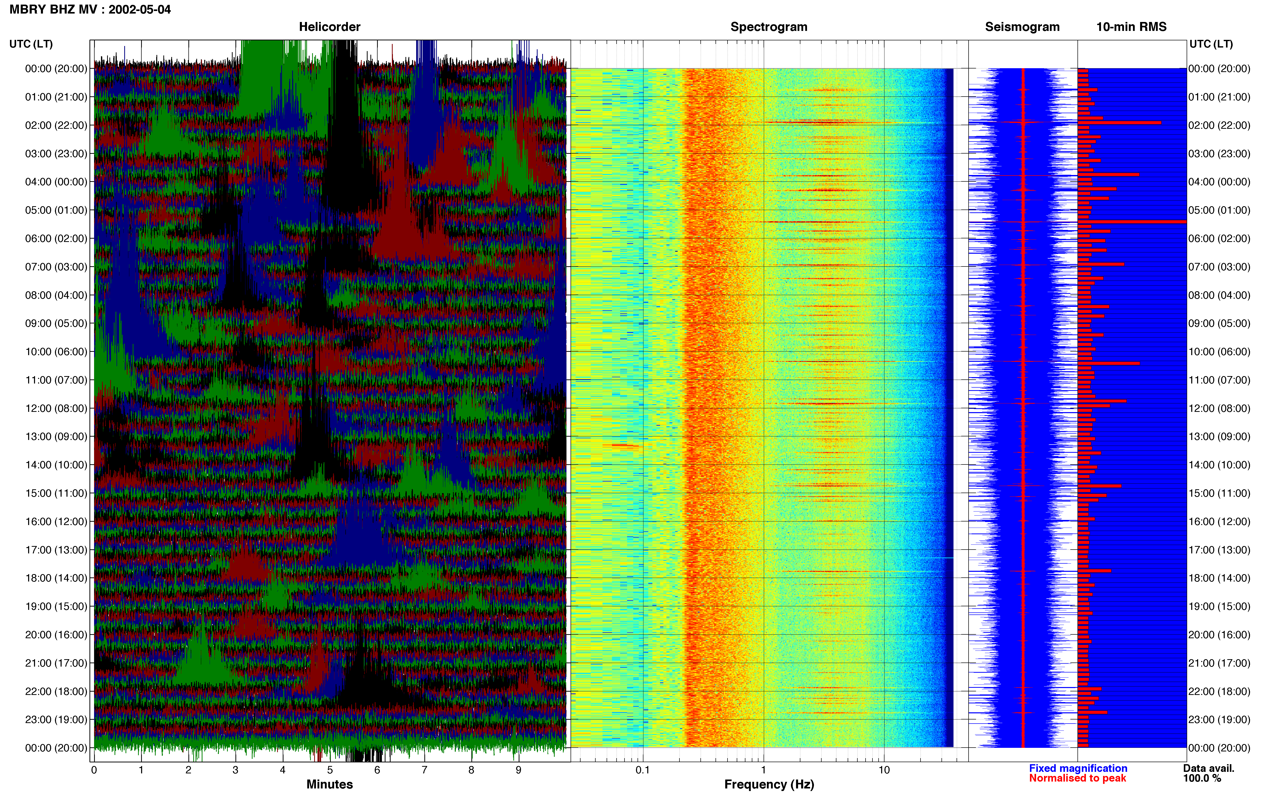The width and height of the screenshot is (1283, 802).
Task: Click the right UTC (LT) axis header
Action: [1211, 44]
